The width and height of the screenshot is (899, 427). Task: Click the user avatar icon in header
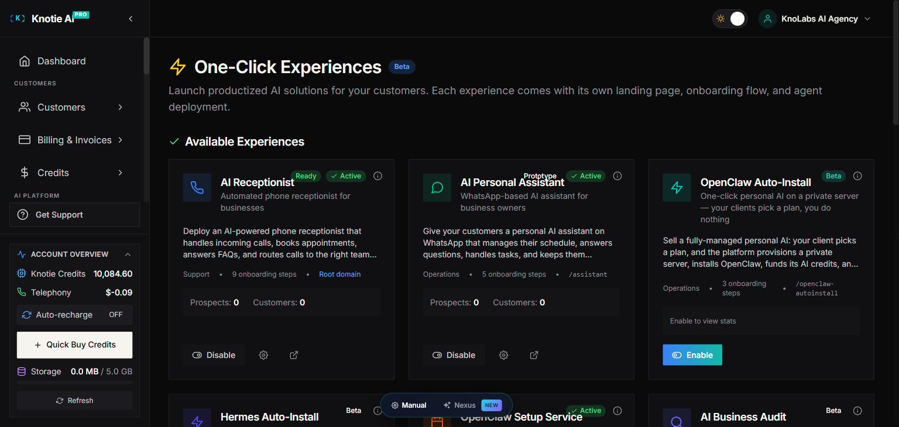(767, 19)
